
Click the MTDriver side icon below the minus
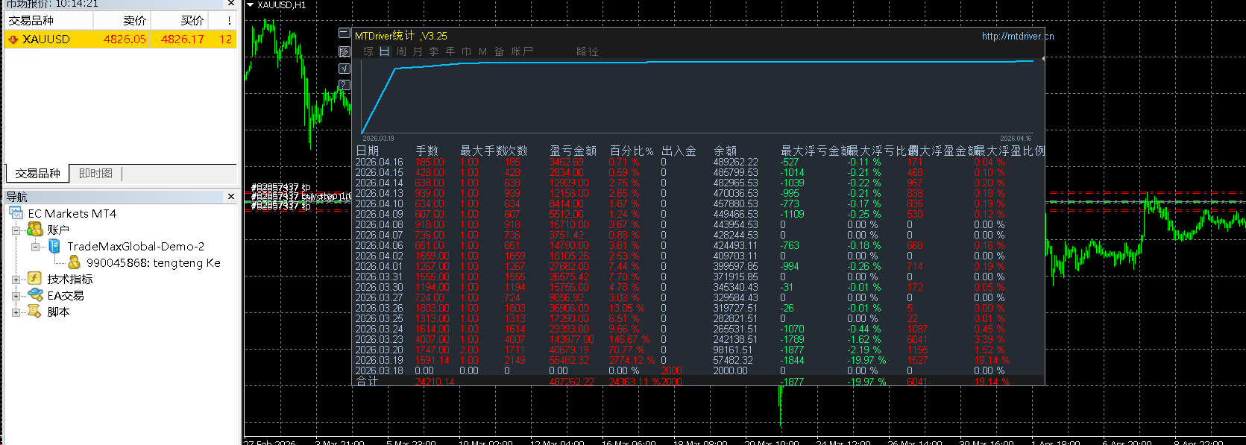coord(344,51)
